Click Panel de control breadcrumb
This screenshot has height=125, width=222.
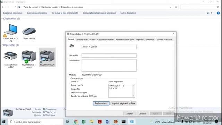click(31, 7)
